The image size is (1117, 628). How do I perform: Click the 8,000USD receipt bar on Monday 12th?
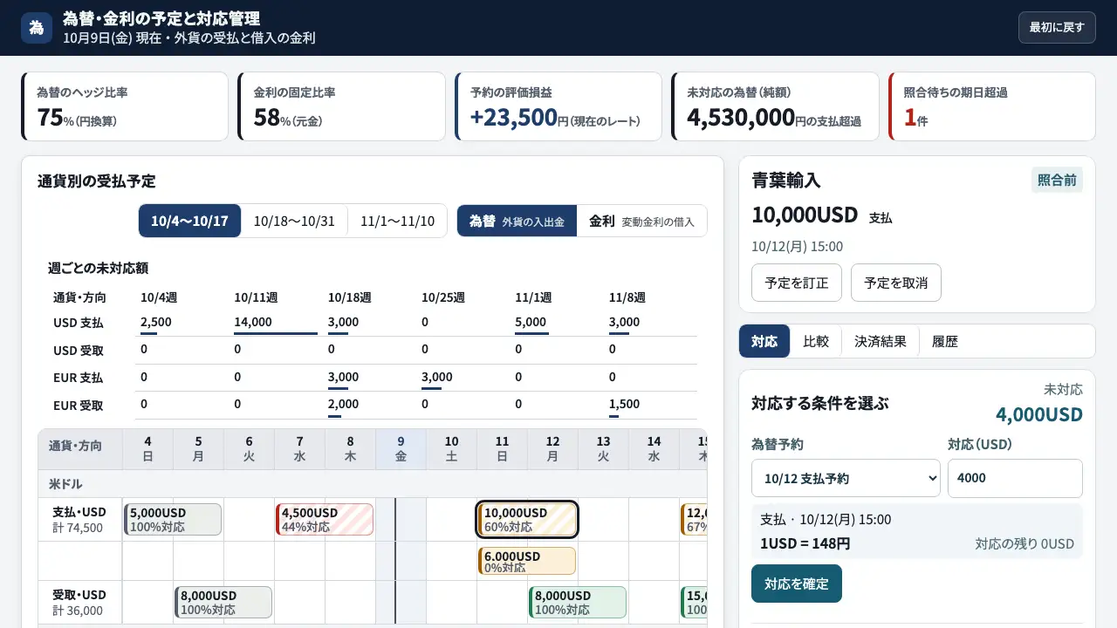(578, 602)
